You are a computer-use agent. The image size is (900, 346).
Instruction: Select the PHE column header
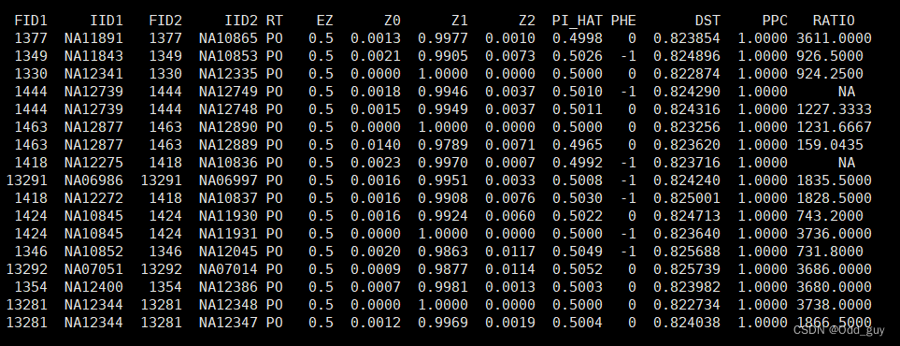pyautogui.click(x=623, y=22)
